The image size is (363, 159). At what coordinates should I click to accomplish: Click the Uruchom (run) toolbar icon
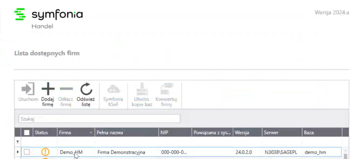(x=28, y=90)
